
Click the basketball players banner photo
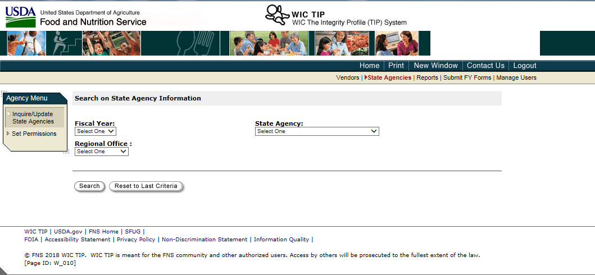[x=26, y=43]
